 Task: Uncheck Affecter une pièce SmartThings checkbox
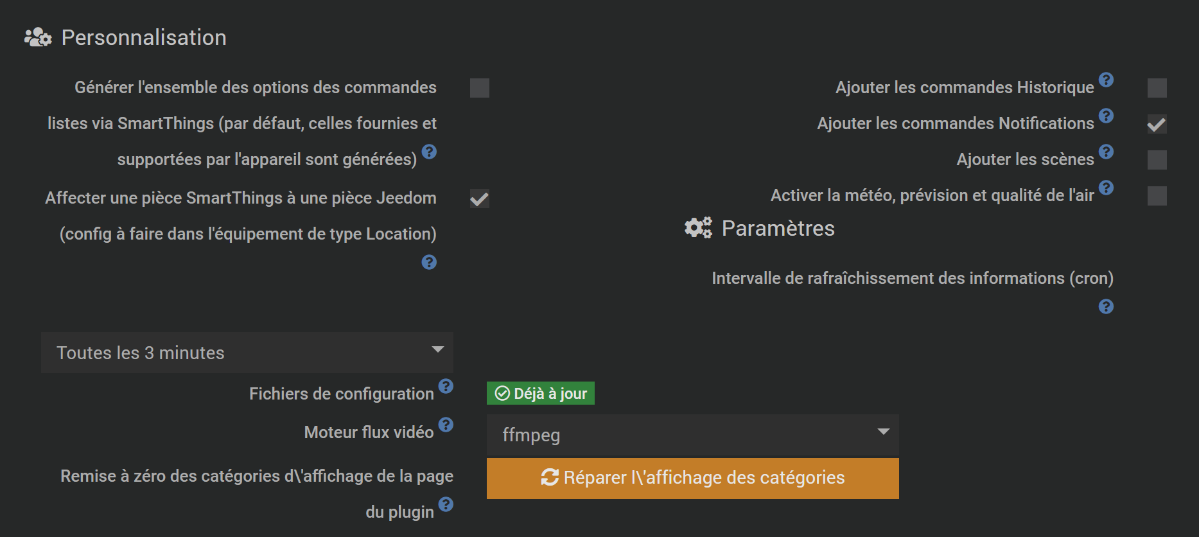click(480, 198)
